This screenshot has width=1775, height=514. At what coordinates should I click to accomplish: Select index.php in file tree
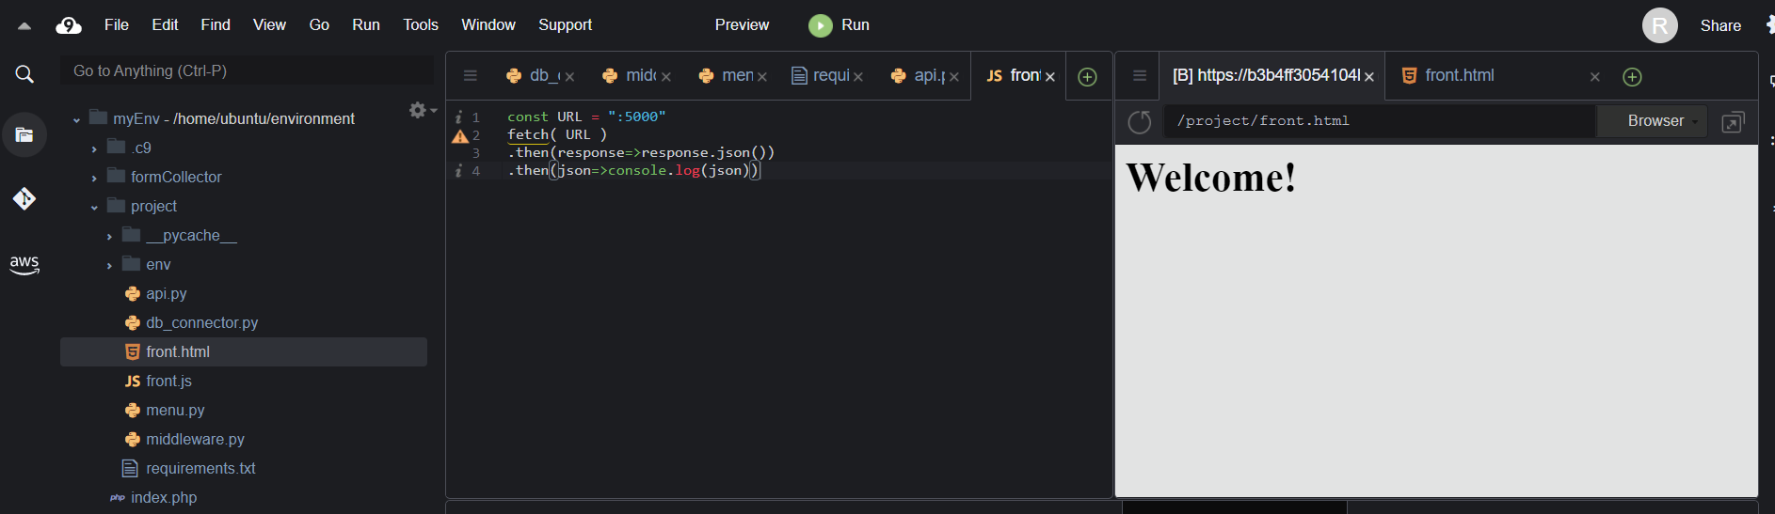tap(164, 498)
